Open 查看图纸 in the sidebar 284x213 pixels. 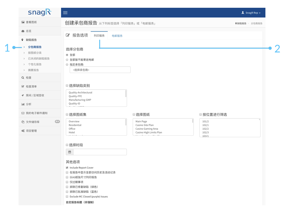pyautogui.click(x=40, y=22)
